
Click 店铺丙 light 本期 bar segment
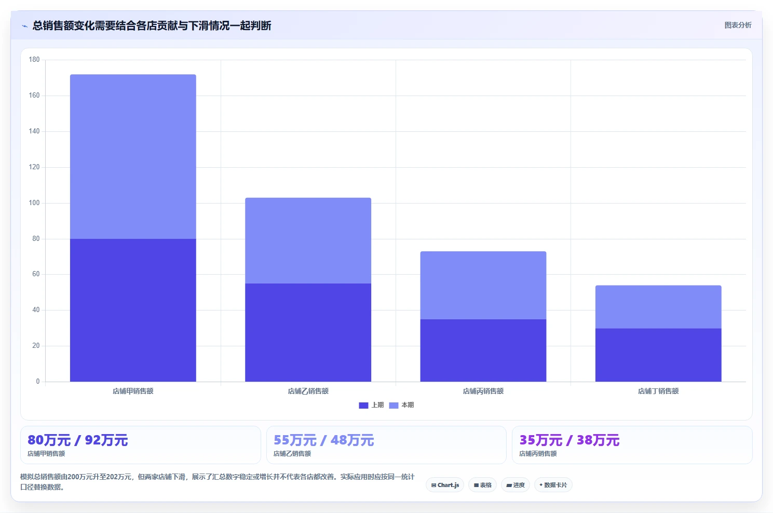tap(483, 285)
